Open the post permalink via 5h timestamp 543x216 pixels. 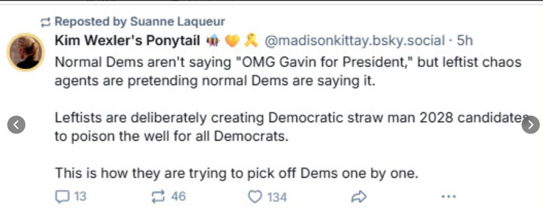click(465, 41)
